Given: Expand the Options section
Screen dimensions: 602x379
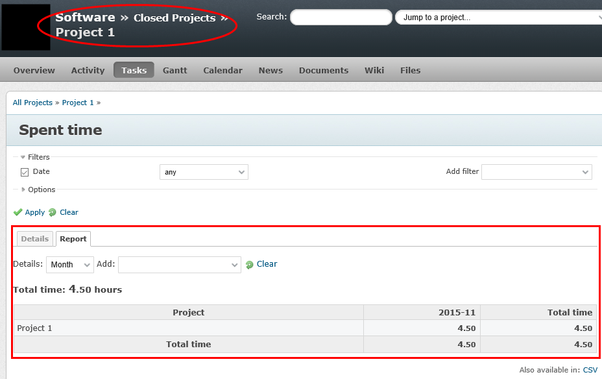Looking at the screenshot, I should pos(38,189).
